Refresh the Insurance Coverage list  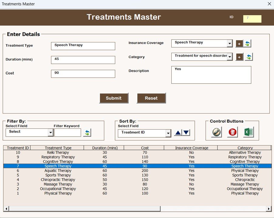(247, 44)
